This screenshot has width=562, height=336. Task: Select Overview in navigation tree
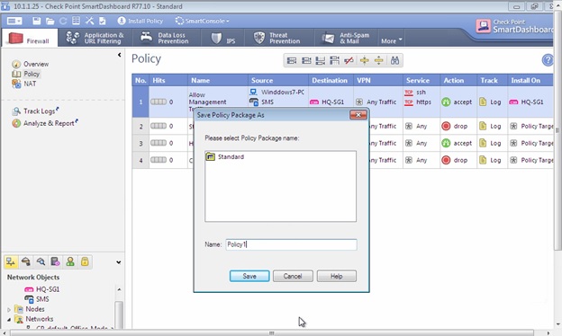click(36, 64)
